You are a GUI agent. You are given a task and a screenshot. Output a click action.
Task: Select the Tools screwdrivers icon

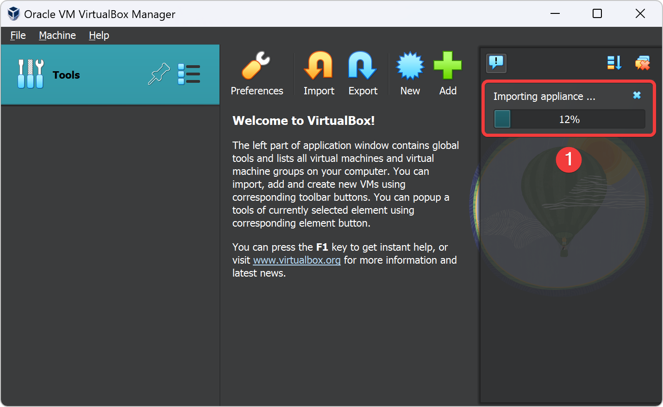(31, 74)
